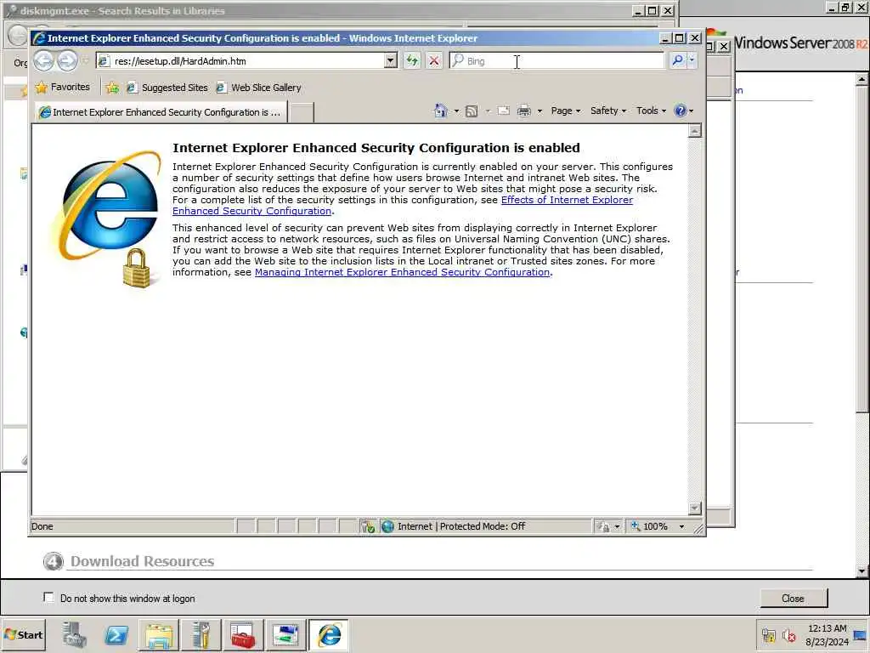Image resolution: width=870 pixels, height=653 pixels.
Task: Click IE page scroll down arrow
Action: coord(694,508)
